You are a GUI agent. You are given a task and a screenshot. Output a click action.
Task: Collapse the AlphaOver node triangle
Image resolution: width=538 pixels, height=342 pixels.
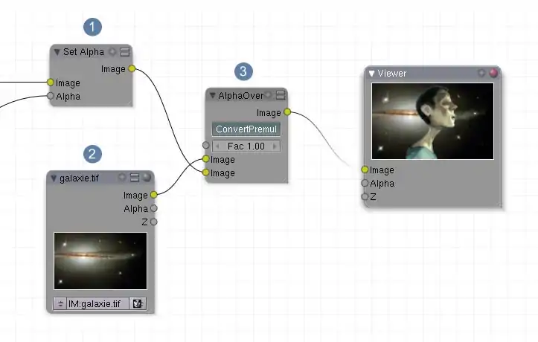click(x=212, y=96)
